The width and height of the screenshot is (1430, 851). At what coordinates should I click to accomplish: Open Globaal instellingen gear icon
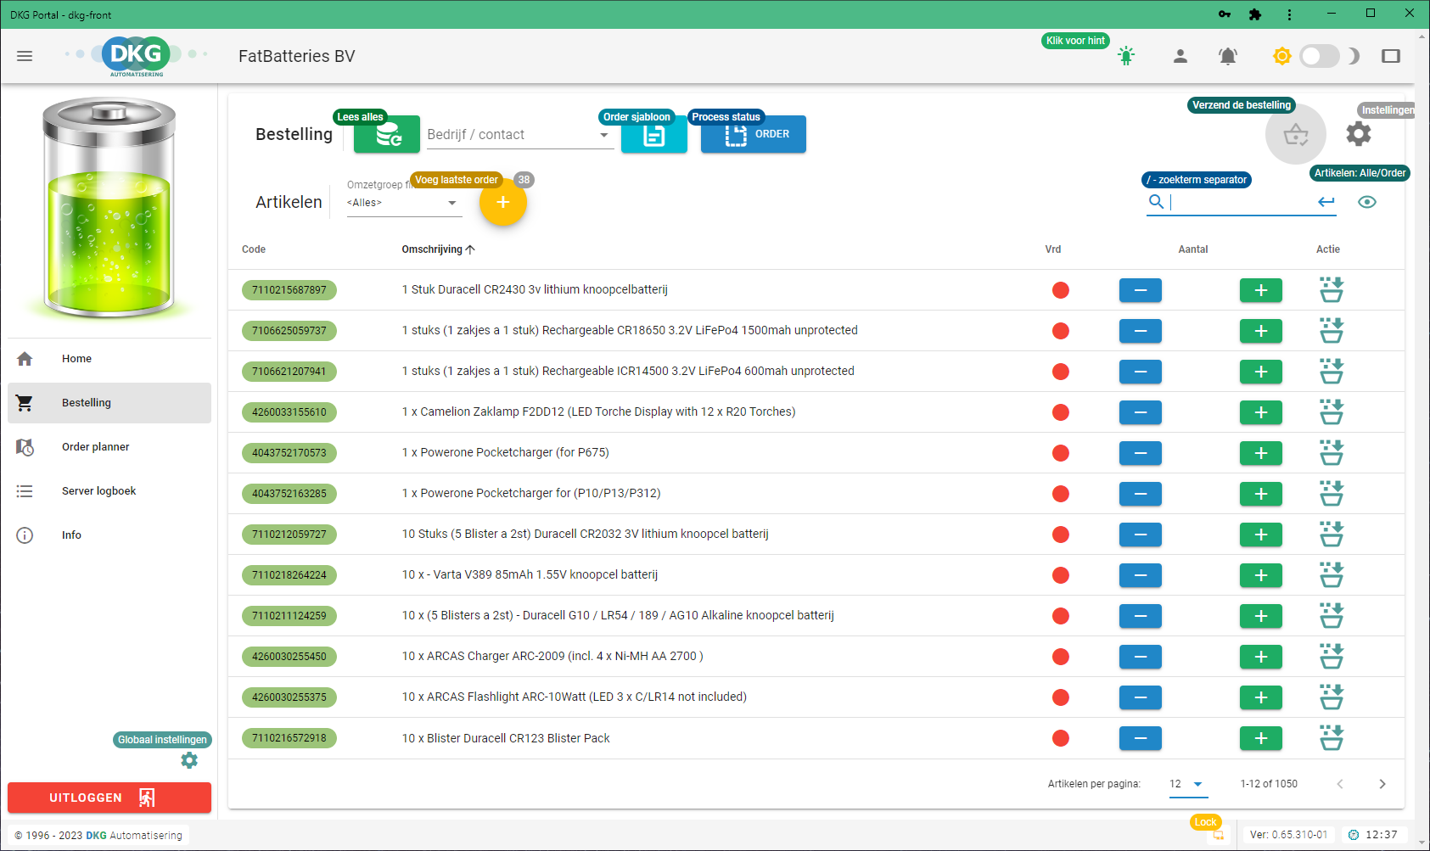click(189, 760)
